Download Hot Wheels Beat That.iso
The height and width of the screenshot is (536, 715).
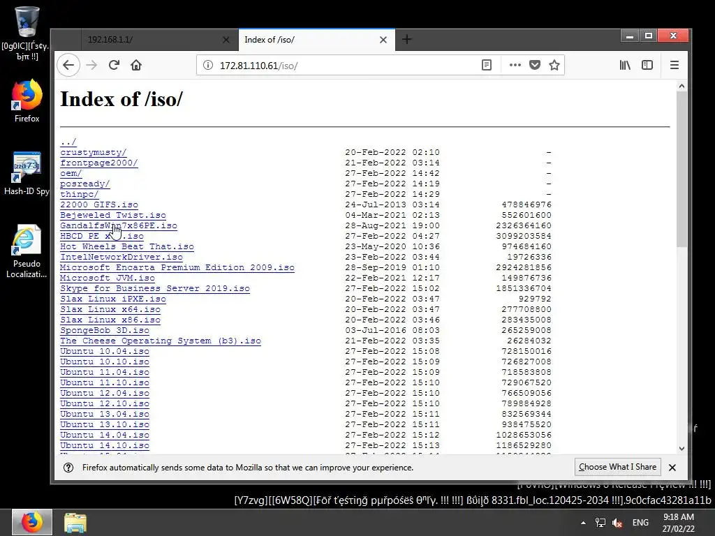(127, 246)
